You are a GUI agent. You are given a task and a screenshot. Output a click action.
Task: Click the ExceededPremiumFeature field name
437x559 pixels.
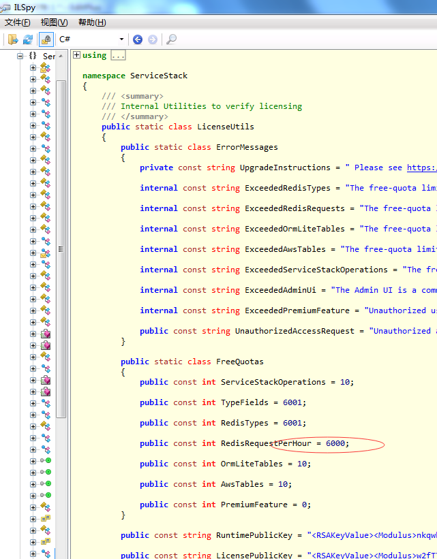(x=297, y=310)
